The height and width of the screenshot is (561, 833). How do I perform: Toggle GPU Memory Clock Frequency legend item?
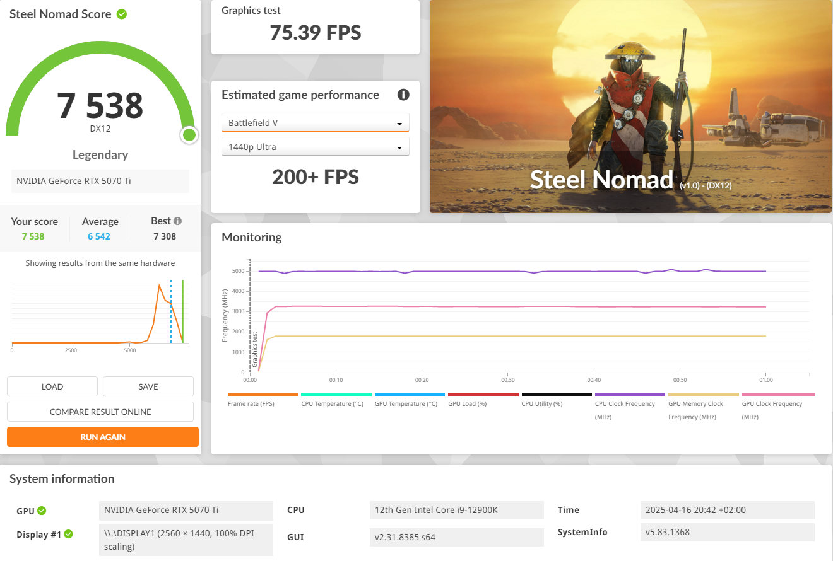point(704,406)
